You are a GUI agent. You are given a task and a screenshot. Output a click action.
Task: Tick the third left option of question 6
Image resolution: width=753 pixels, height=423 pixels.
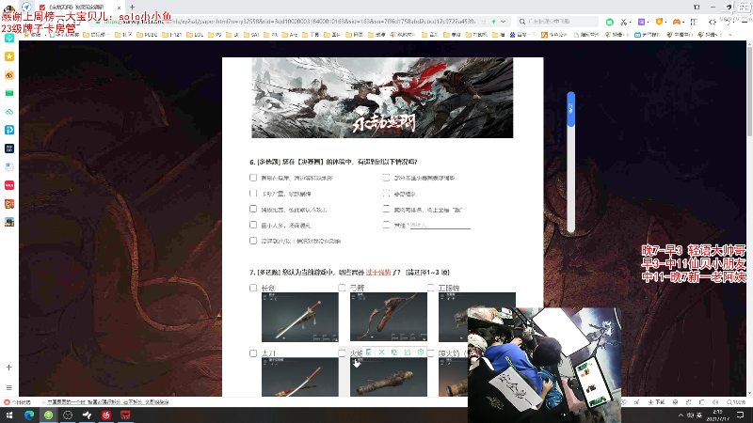click(253, 209)
